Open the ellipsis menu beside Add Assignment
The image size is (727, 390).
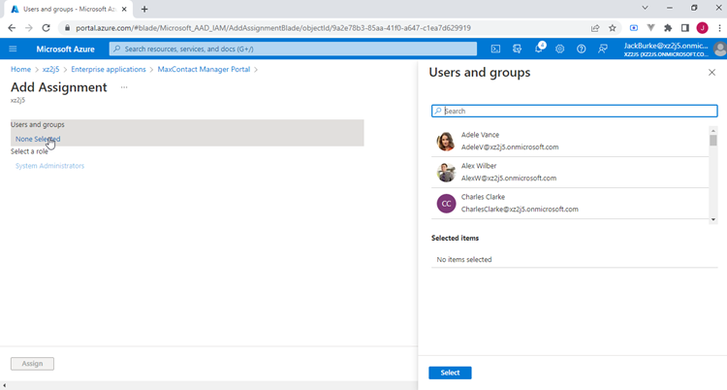pos(124,87)
